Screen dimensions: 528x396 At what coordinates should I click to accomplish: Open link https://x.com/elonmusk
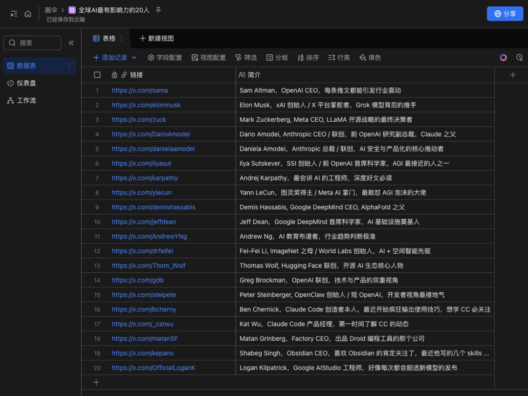[146, 105]
